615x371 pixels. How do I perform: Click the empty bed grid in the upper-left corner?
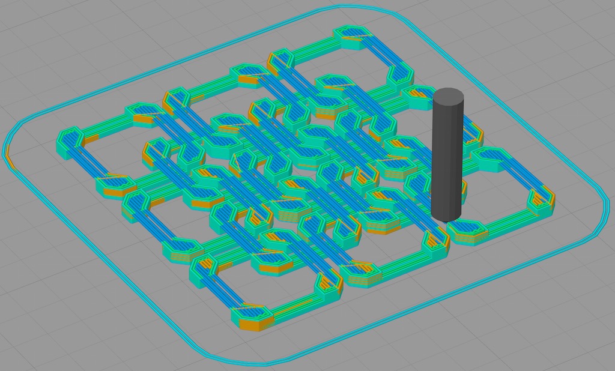pyautogui.click(x=48, y=36)
